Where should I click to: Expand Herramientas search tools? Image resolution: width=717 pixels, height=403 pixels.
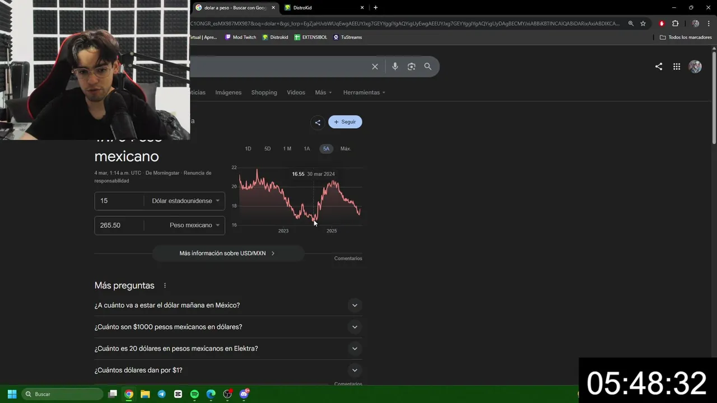click(x=364, y=92)
